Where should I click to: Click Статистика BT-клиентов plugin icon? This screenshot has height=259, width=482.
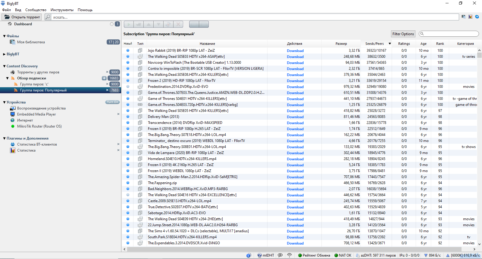[x=13, y=144]
